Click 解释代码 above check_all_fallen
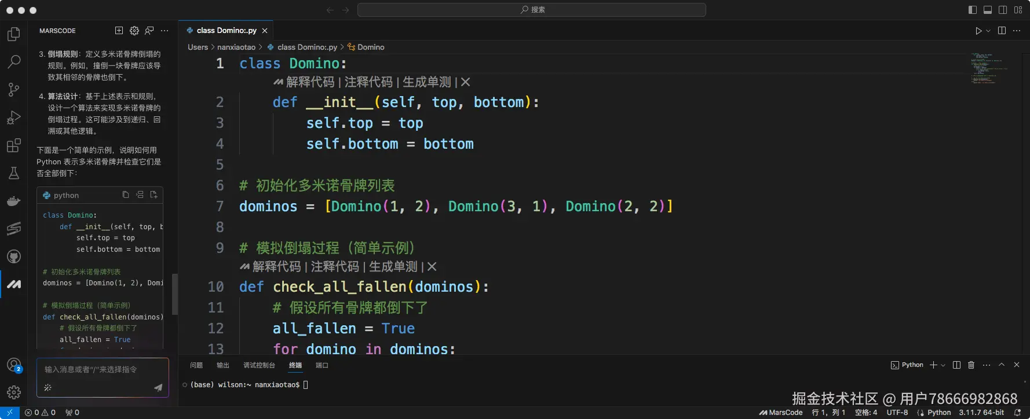Image resolution: width=1030 pixels, height=419 pixels. (x=277, y=267)
